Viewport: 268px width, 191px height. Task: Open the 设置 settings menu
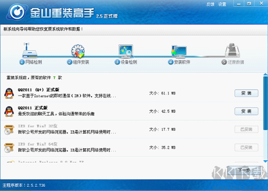tap(222, 4)
